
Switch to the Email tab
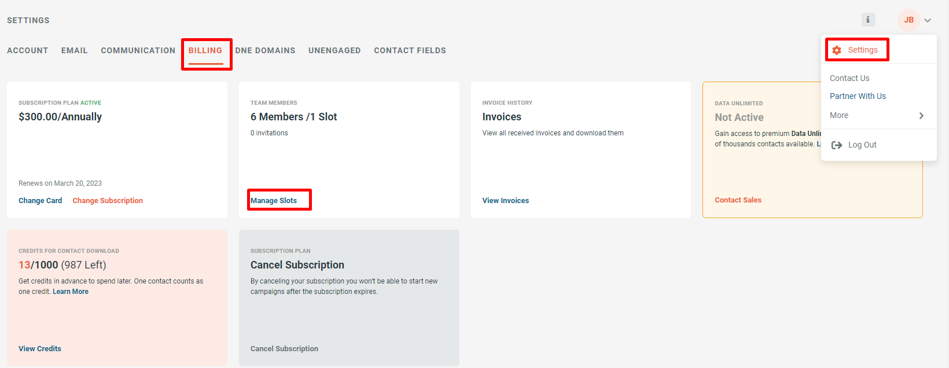click(x=75, y=50)
